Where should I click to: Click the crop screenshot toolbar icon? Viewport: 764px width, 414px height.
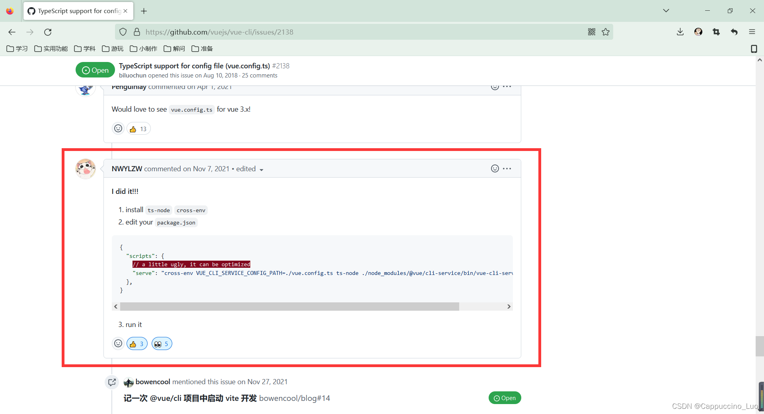tap(716, 32)
